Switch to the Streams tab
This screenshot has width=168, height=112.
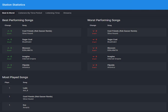click(x=67, y=13)
